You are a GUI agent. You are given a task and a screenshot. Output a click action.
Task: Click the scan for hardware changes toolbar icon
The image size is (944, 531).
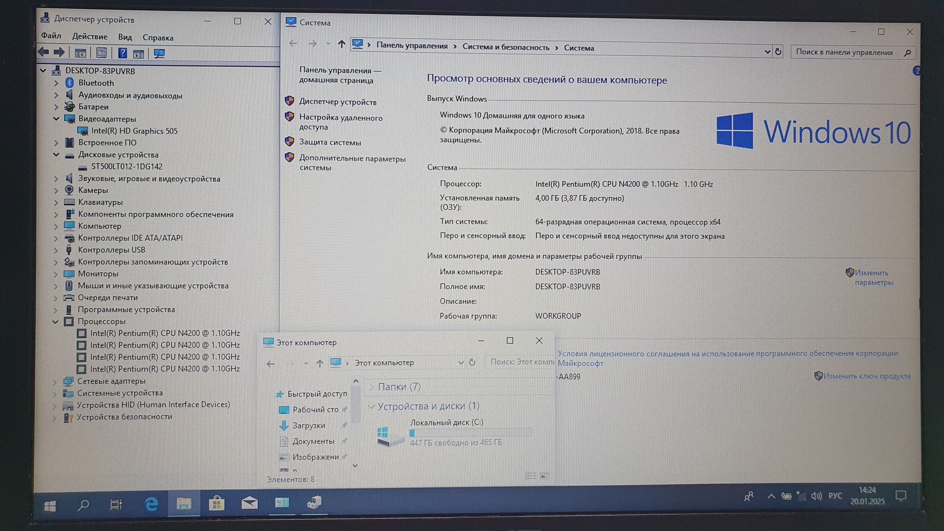(159, 53)
